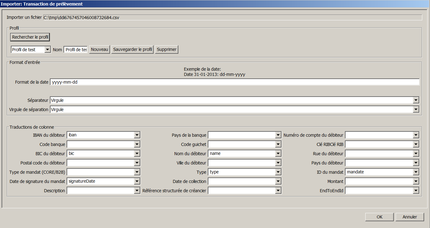Click into the profile Nom text field
This screenshot has height=228, width=430.
point(76,49)
